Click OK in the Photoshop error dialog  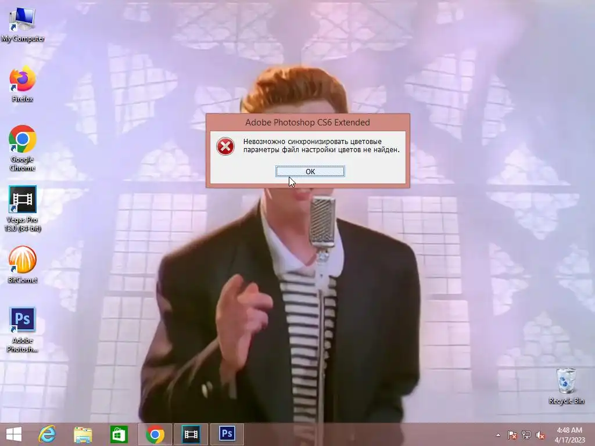[x=310, y=171]
